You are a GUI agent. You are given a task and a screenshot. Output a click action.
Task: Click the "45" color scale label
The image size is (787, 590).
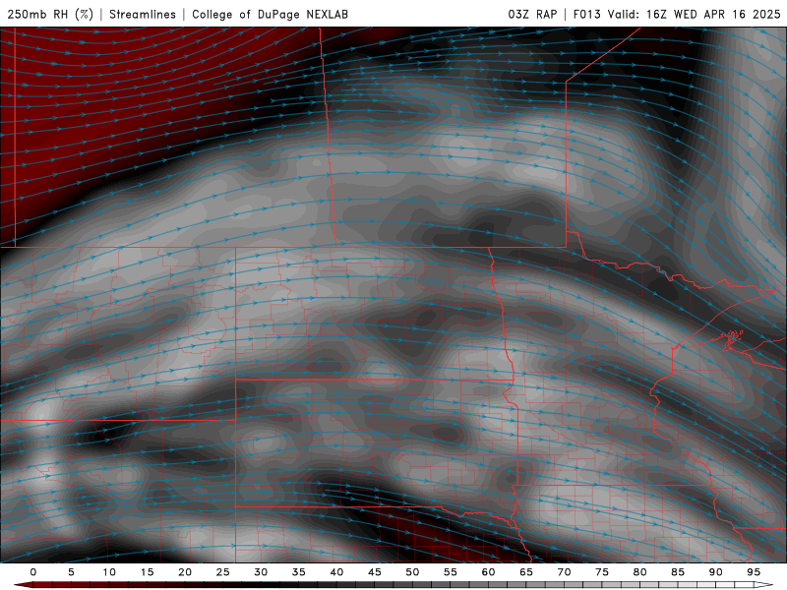coord(375,572)
